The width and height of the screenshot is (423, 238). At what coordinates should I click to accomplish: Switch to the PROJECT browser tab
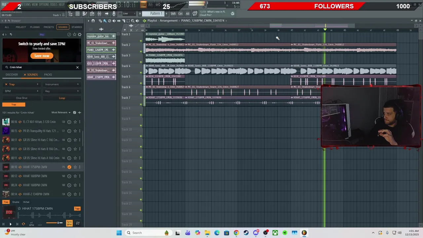click(21, 27)
